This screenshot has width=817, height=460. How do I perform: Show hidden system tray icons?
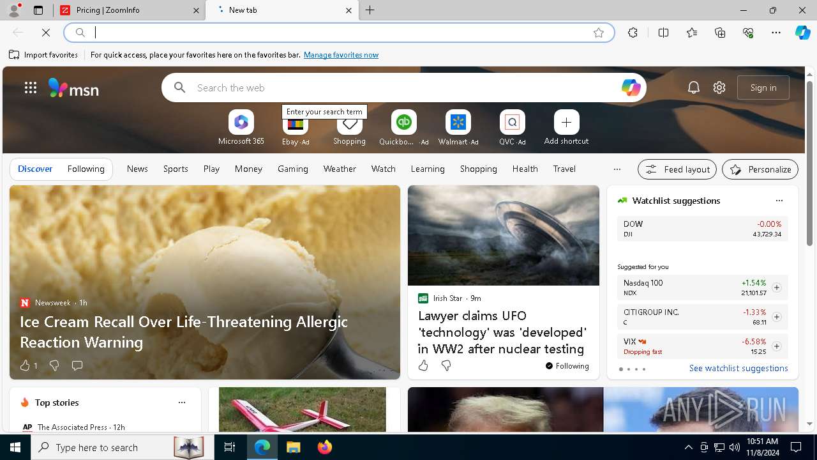pyautogui.click(x=688, y=447)
